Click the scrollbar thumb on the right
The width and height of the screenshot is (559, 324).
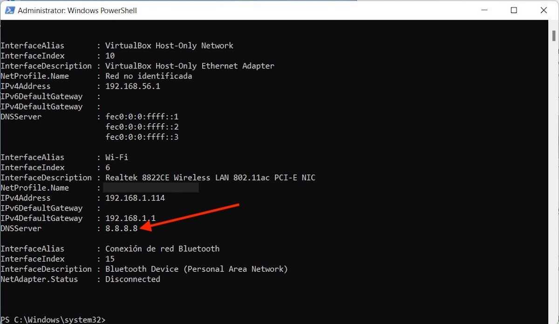553,35
